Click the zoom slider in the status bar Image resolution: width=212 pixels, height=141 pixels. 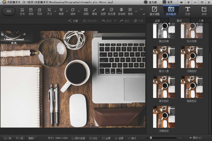click(x=151, y=138)
